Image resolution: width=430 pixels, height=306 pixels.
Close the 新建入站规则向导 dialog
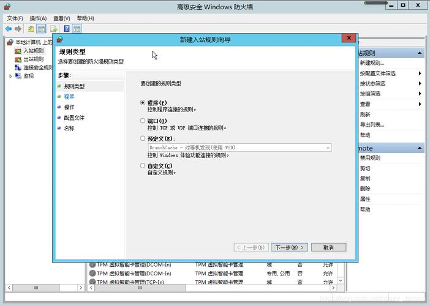tap(349, 38)
